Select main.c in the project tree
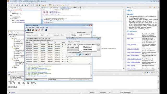 click(15, 67)
